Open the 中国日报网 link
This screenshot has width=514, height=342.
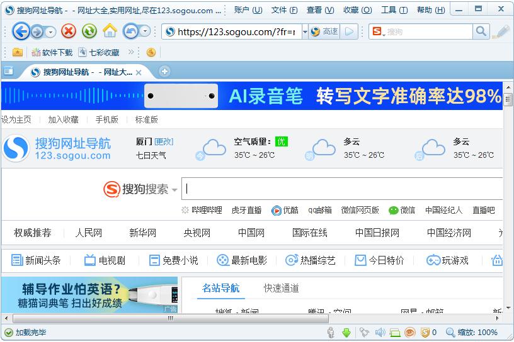[x=377, y=233]
